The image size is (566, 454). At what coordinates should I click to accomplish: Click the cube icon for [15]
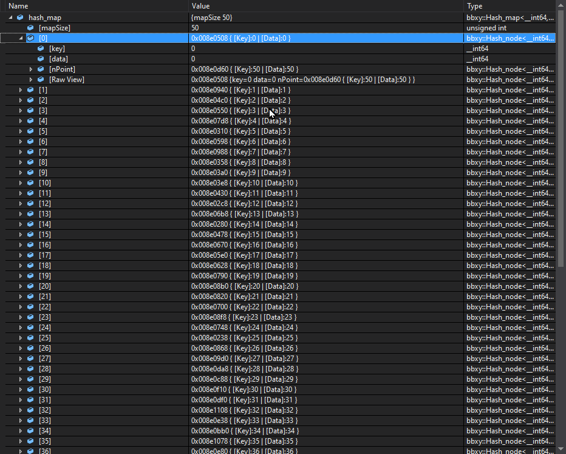31,235
